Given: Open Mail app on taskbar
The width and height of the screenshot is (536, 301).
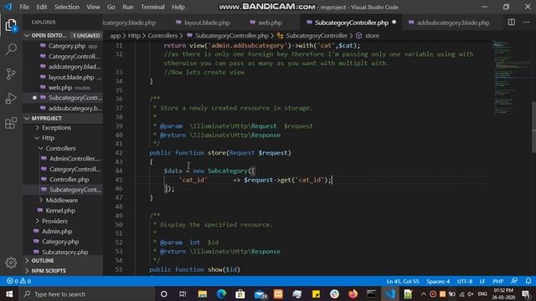Looking at the screenshot, I should coord(260,293).
